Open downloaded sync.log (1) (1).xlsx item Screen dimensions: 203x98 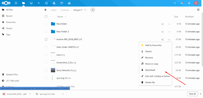click(47, 94)
